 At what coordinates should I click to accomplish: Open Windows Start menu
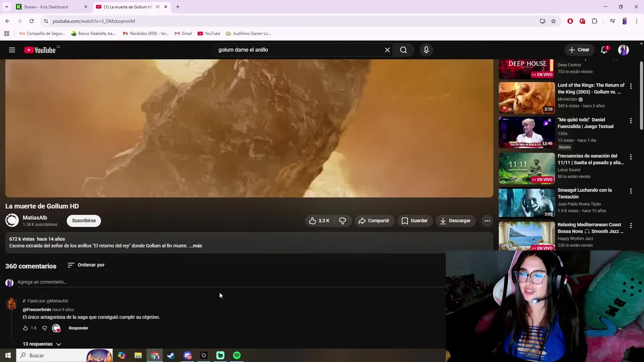[8, 355]
